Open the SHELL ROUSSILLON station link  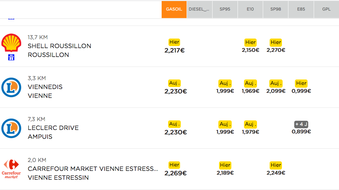[x=59, y=50]
